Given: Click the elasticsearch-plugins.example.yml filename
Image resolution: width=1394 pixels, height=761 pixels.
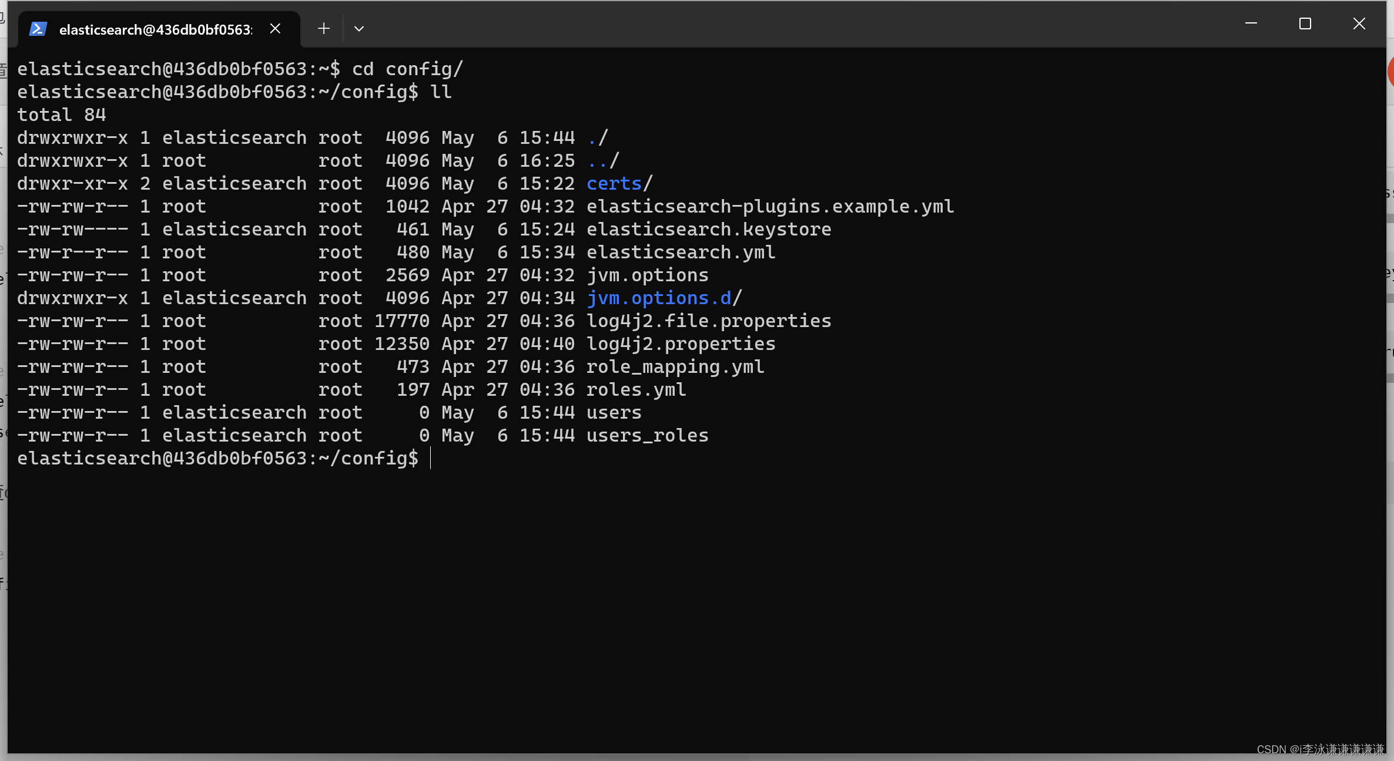Looking at the screenshot, I should tap(770, 206).
